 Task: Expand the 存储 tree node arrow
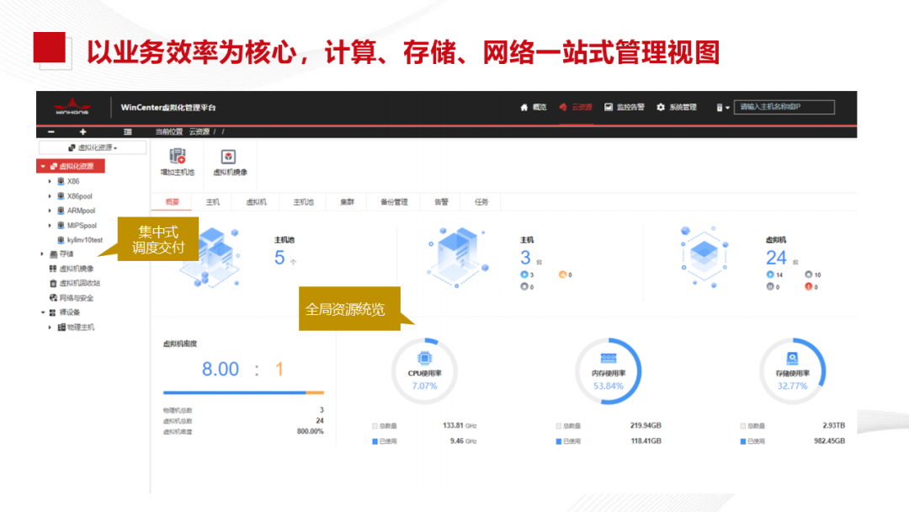(x=42, y=254)
